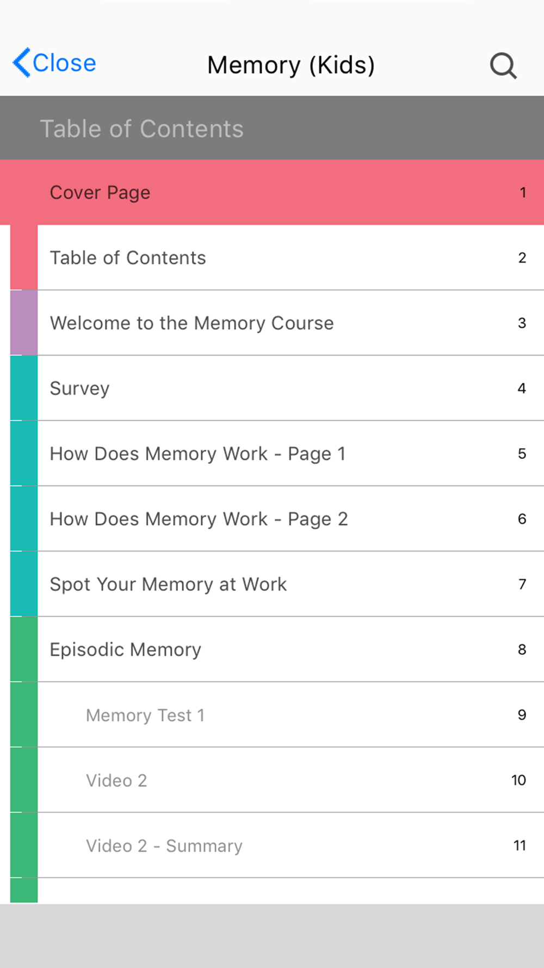Viewport: 544px width, 968px height.
Task: Tap the gray Table of Contents header
Action: coord(272,128)
